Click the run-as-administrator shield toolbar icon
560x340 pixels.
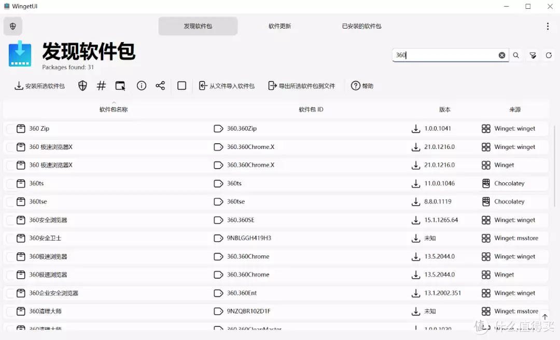(82, 86)
